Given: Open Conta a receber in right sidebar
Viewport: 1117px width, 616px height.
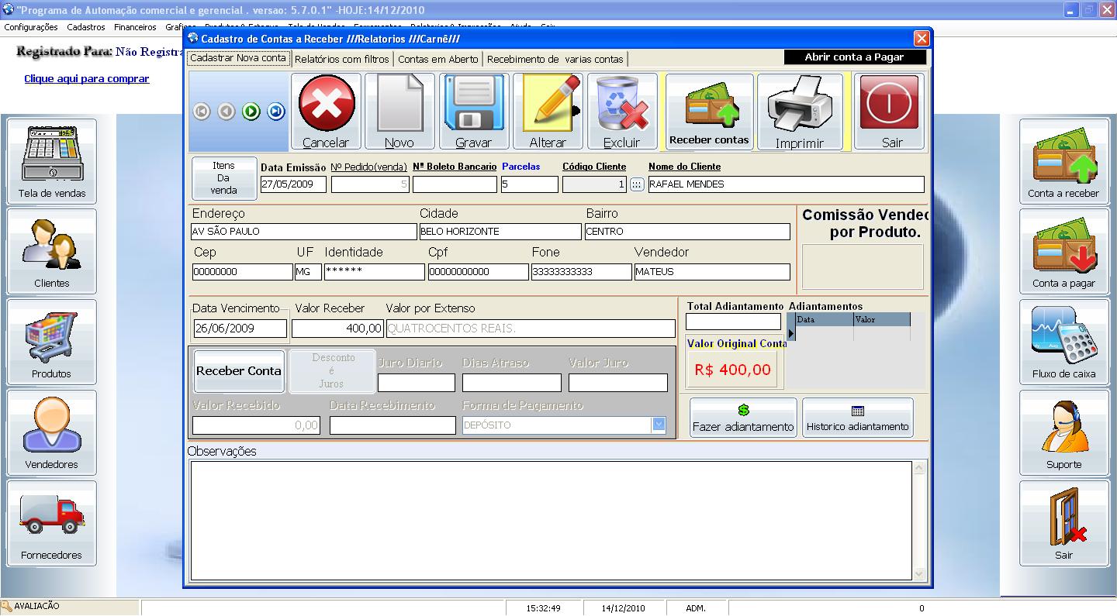Looking at the screenshot, I should click(1064, 161).
